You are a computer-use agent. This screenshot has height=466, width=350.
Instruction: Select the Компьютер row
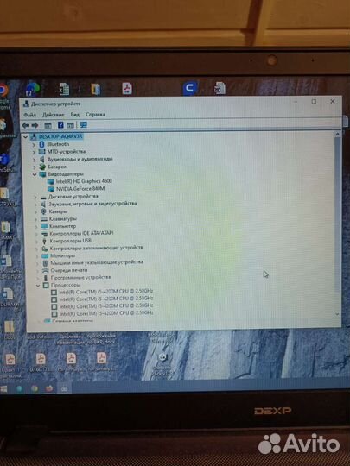63,226
